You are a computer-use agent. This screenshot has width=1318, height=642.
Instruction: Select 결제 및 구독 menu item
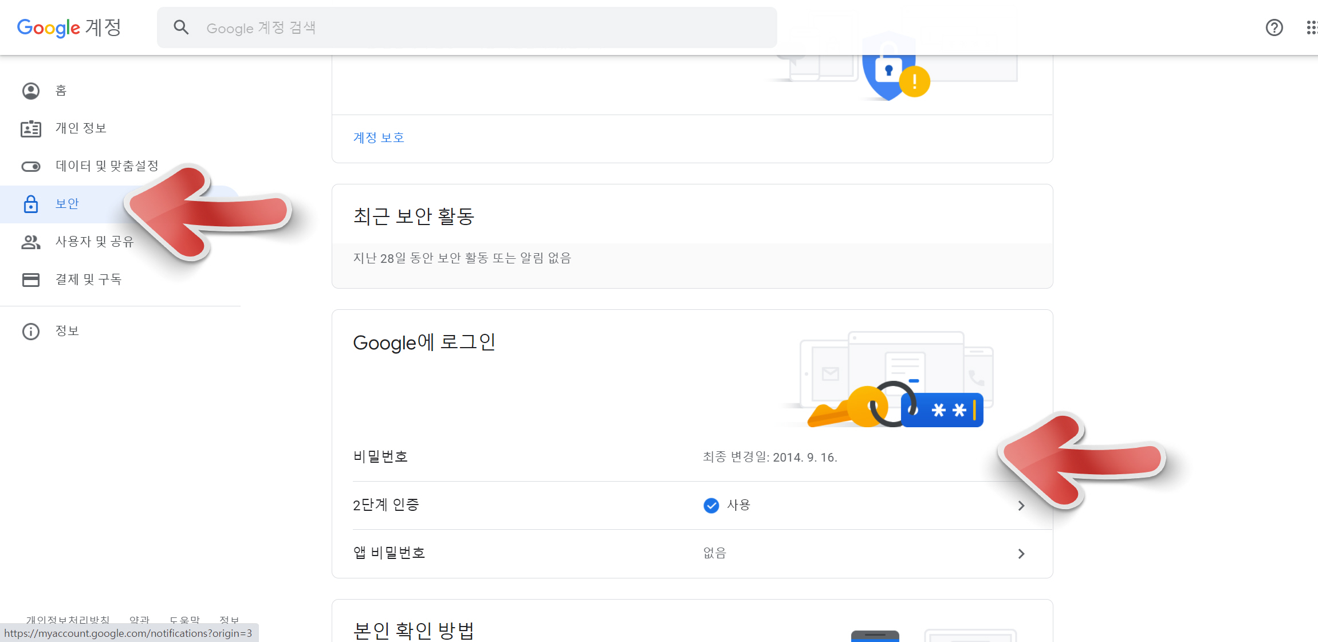coord(88,279)
